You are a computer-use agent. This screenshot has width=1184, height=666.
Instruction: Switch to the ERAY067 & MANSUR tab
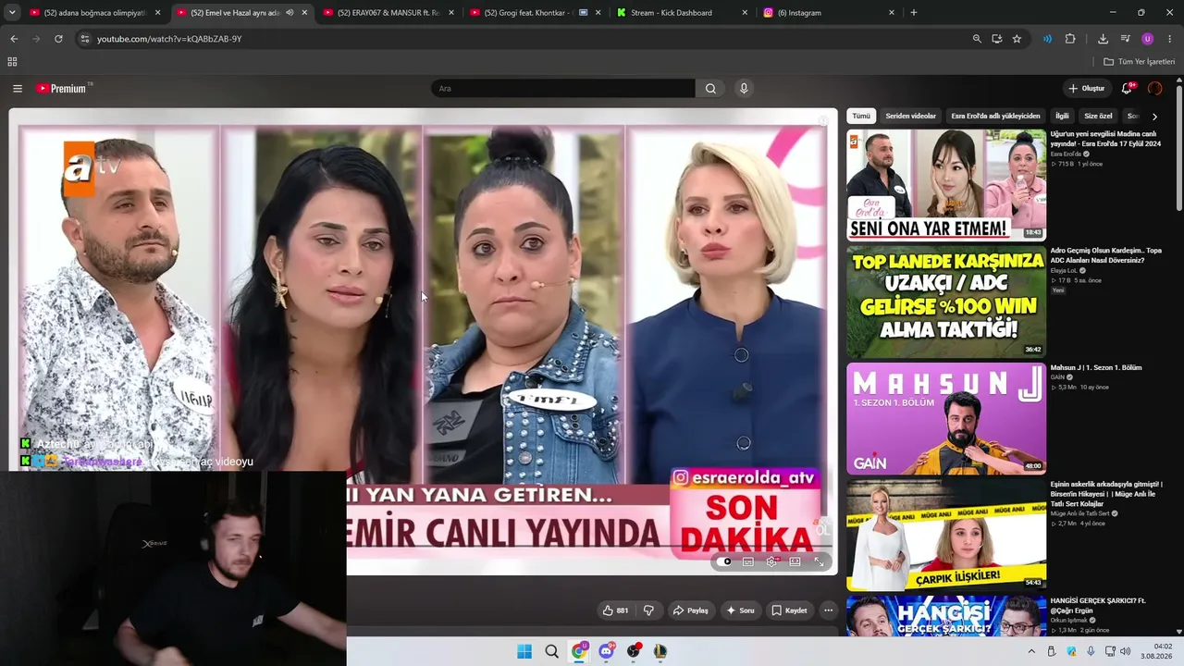(x=388, y=13)
